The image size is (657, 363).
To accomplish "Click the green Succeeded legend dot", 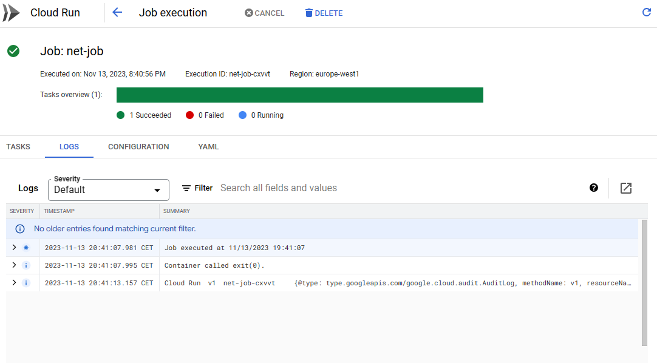I will click(x=121, y=115).
